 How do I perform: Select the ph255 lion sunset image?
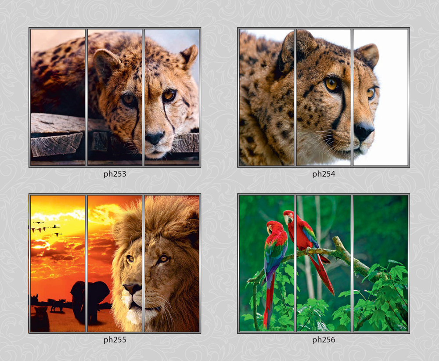tap(115, 264)
